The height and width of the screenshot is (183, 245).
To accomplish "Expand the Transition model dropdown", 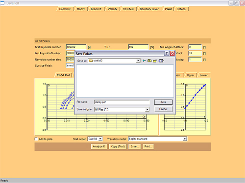I will [185, 139].
